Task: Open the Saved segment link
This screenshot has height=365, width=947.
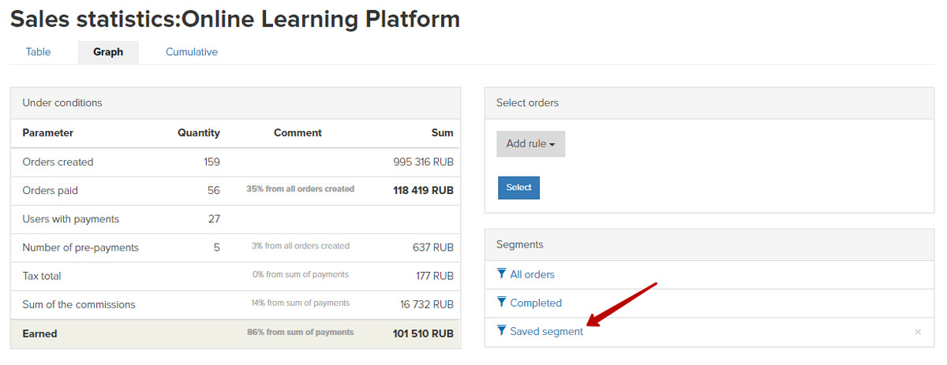Action: point(546,331)
